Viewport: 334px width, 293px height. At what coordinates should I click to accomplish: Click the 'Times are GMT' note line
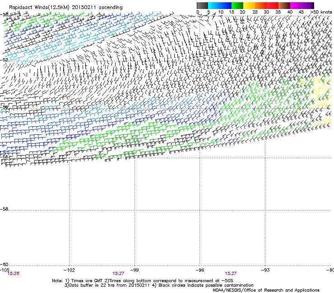tap(143, 281)
